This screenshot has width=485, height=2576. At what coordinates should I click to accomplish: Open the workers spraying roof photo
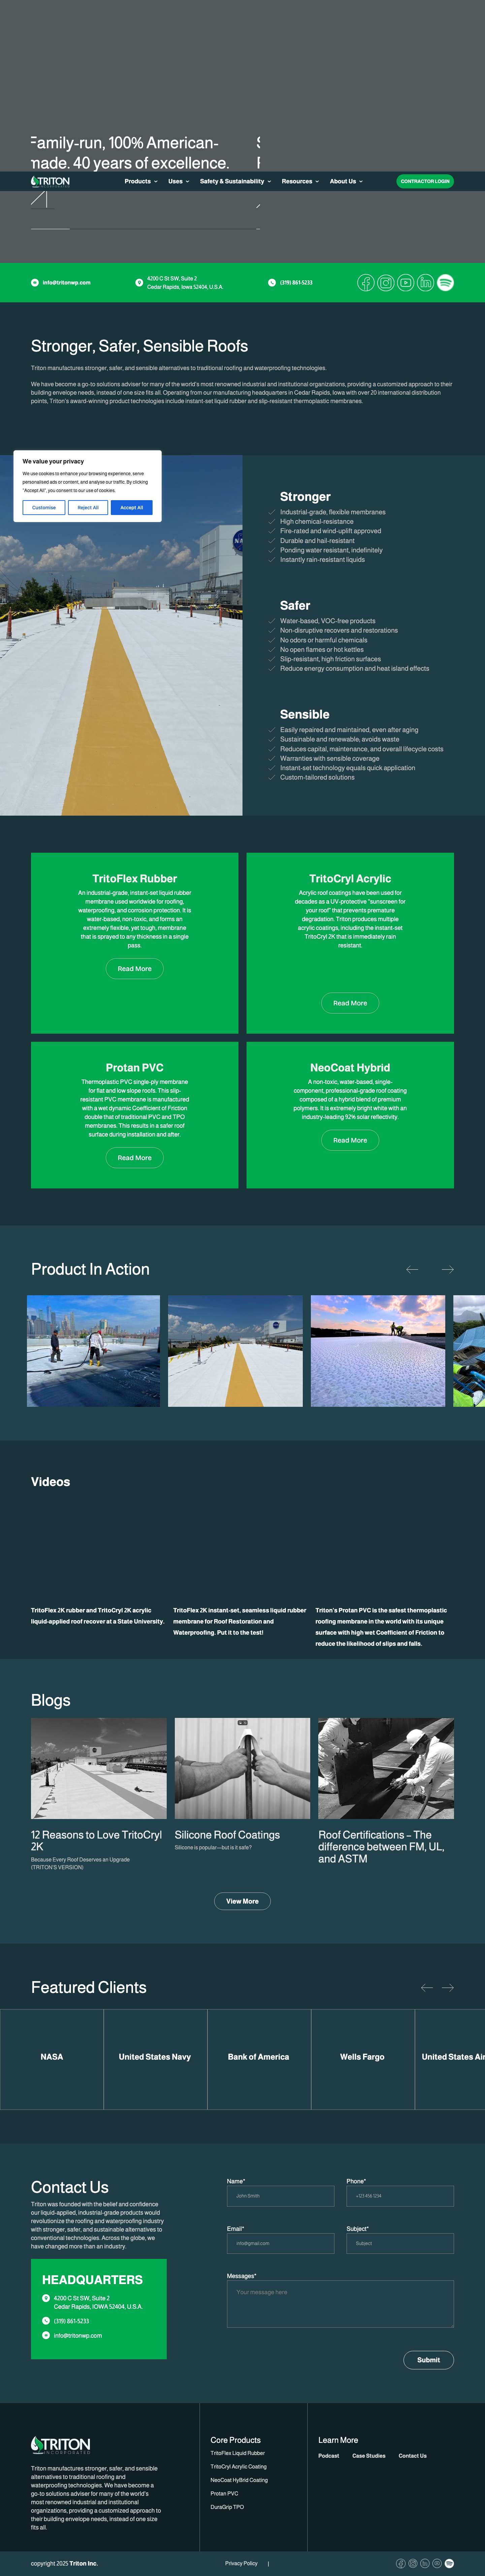pos(93,1351)
